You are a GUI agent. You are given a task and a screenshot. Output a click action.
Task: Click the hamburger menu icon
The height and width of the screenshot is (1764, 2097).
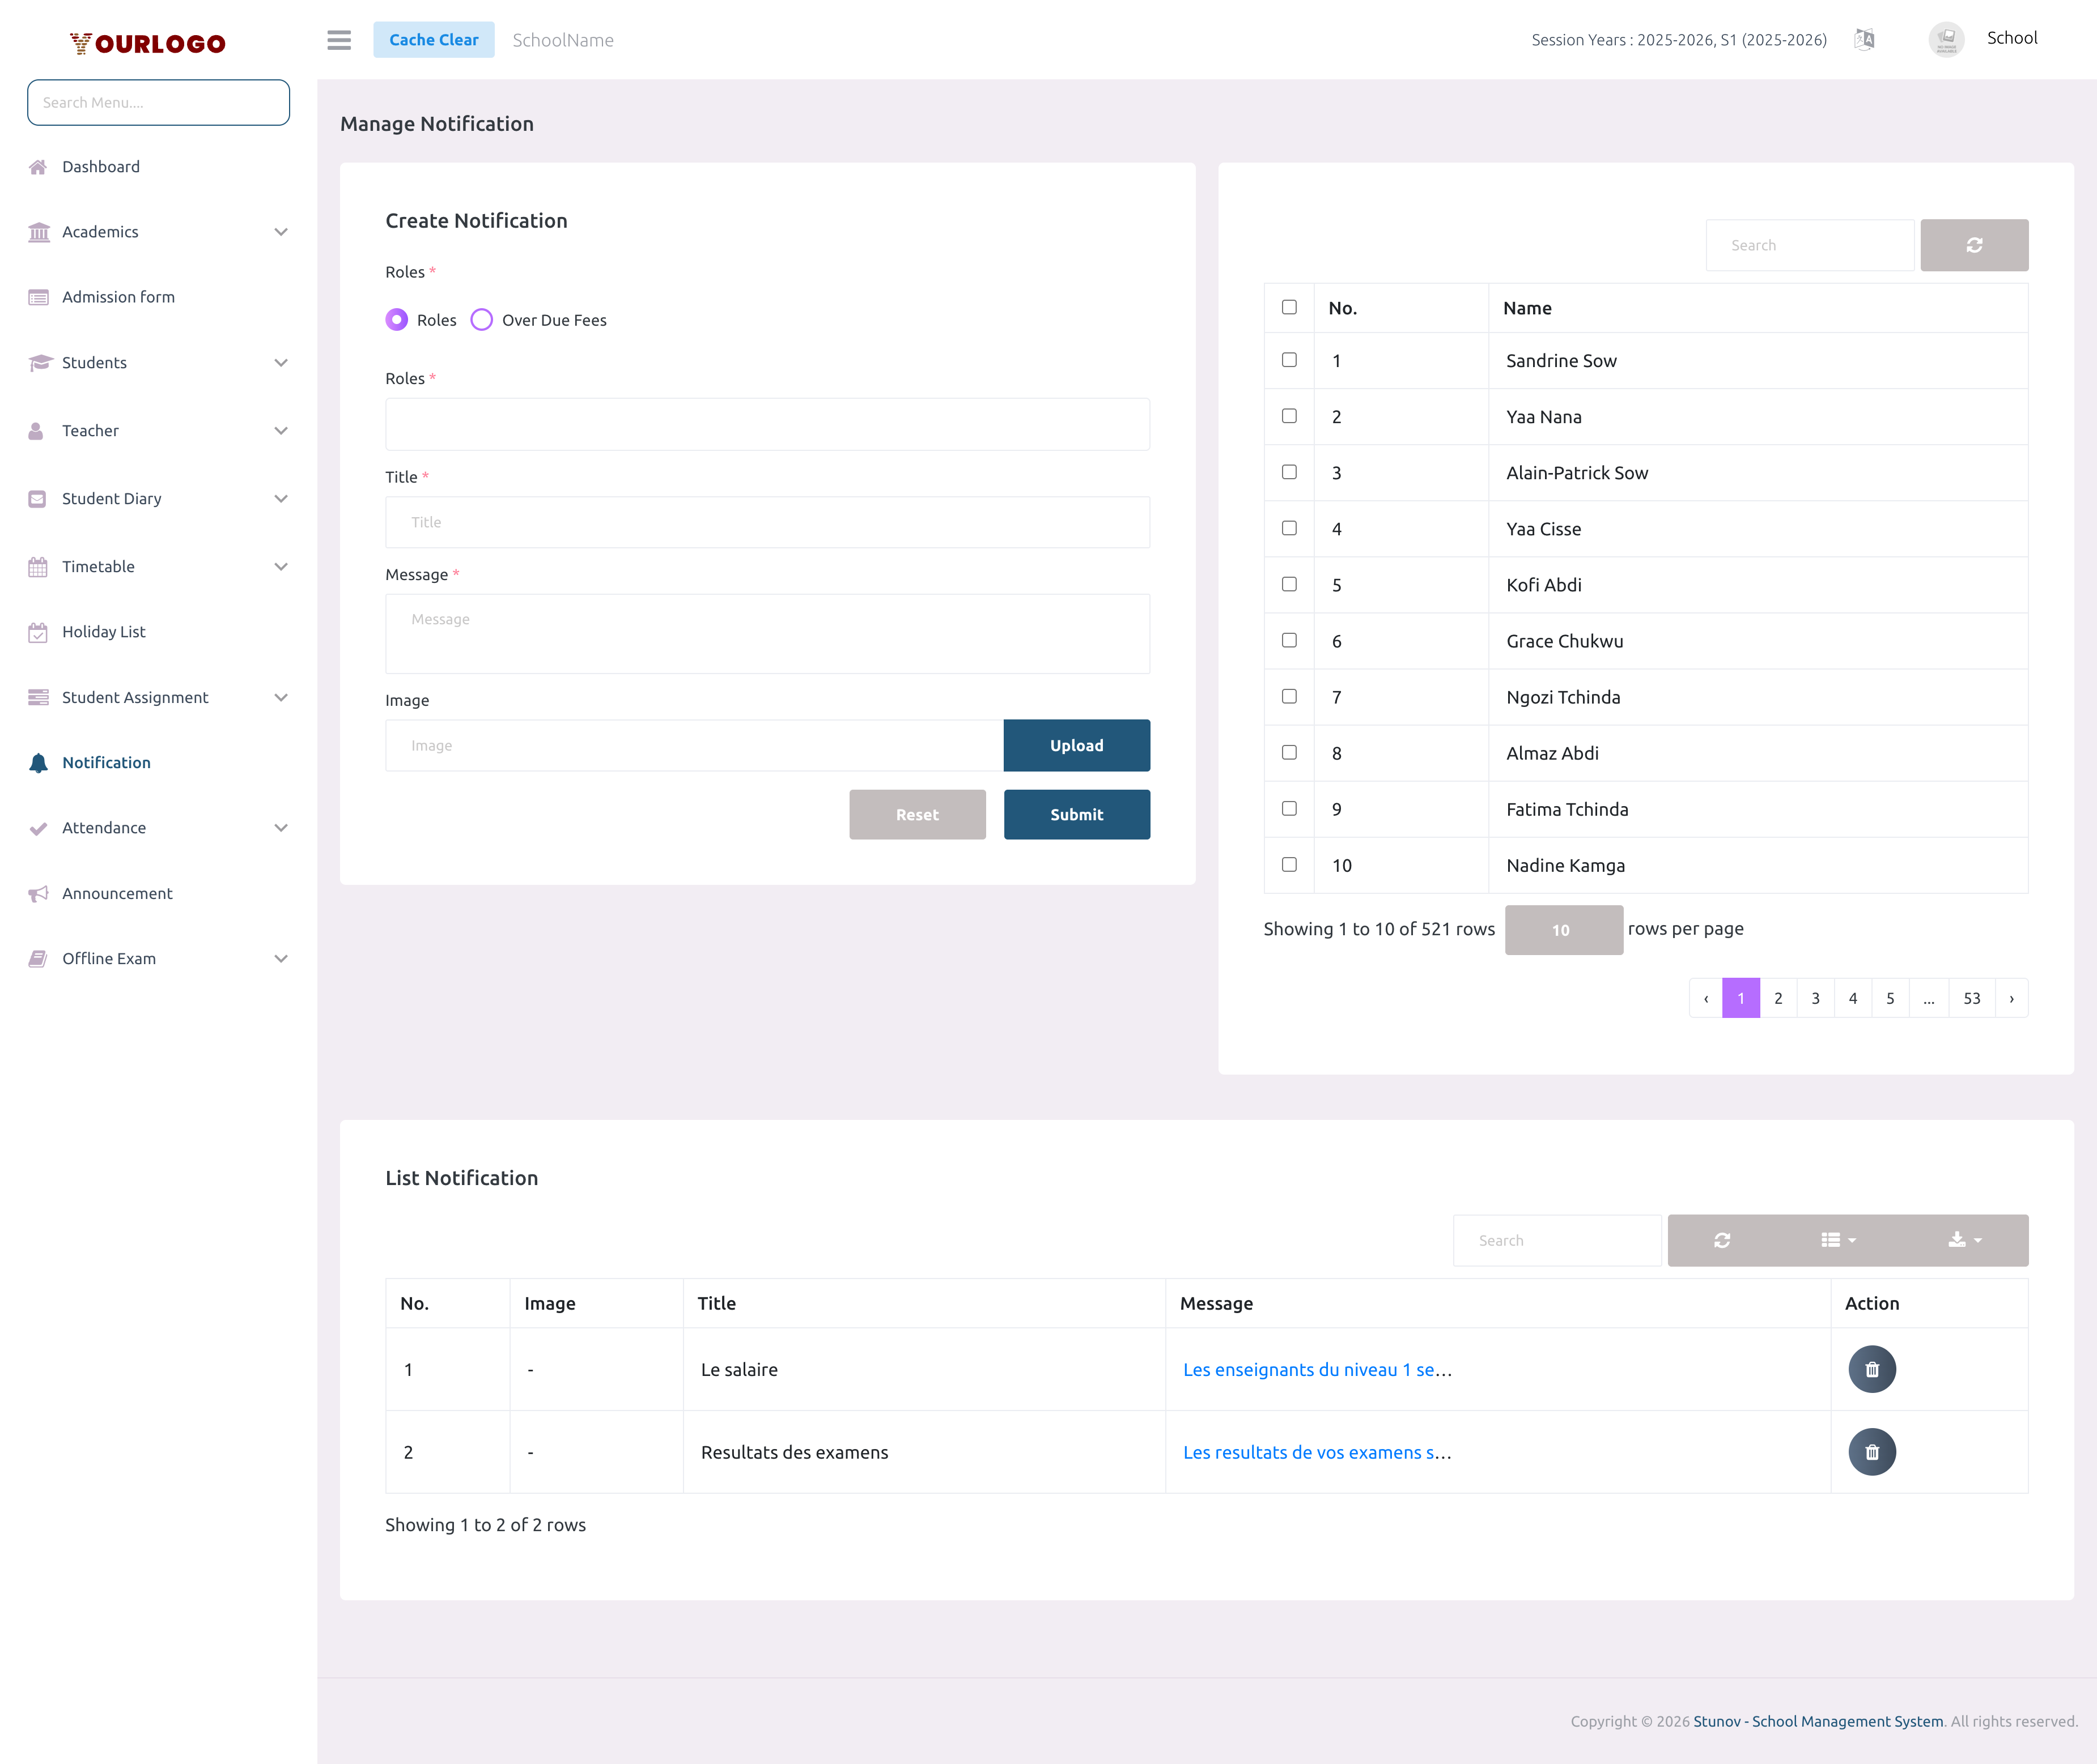coord(338,40)
